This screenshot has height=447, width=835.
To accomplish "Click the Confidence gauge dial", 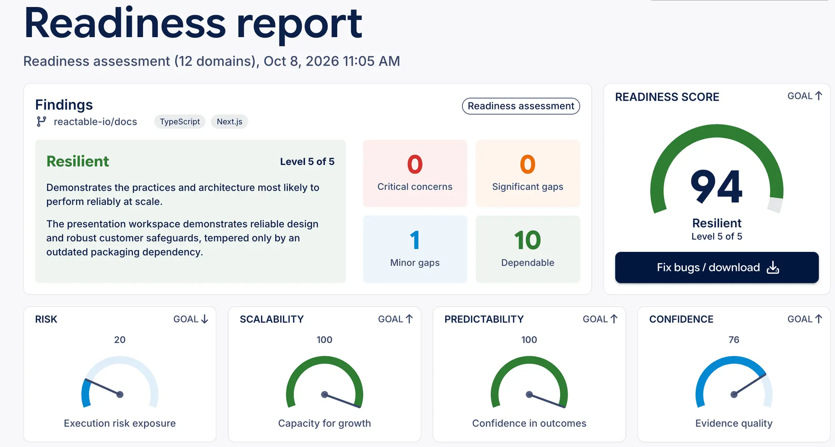I will pos(734,382).
